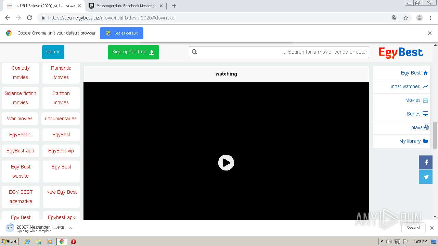Viewport: 438px width, 246px height.
Task: Click the Egy Best home icon
Action: coord(425,73)
